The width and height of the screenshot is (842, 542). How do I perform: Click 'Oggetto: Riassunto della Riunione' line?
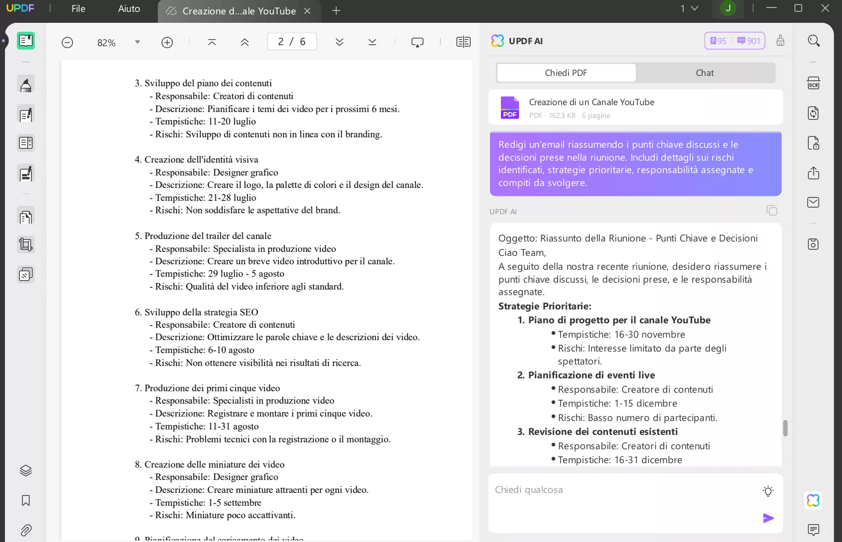(x=628, y=239)
